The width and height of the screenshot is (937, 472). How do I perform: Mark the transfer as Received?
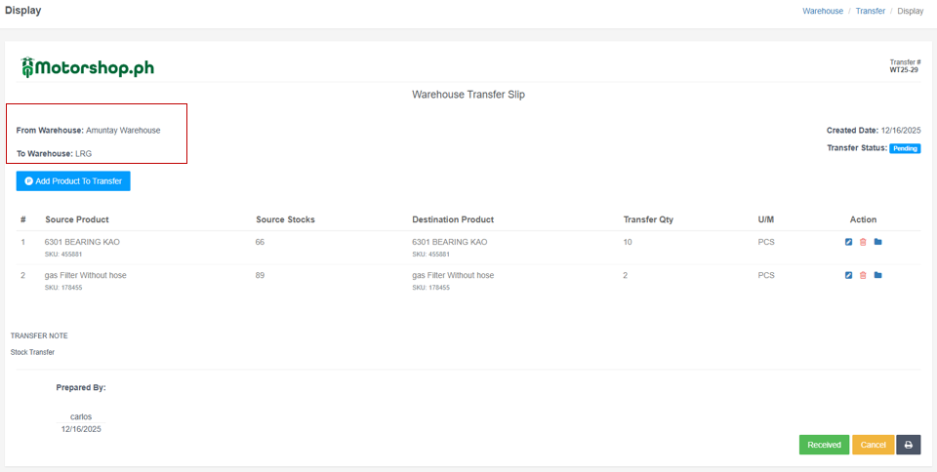coord(824,445)
